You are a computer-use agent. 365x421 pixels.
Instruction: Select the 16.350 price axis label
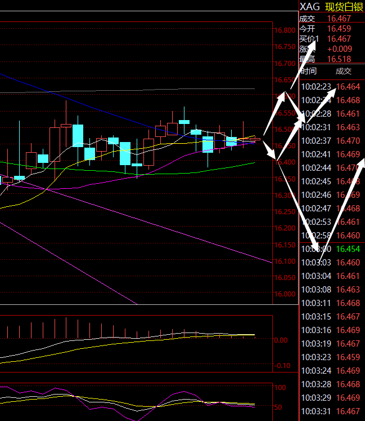click(285, 179)
